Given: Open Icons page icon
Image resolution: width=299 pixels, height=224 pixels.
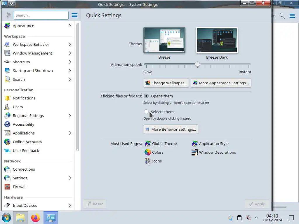Looking at the screenshot, I should click(147, 161).
